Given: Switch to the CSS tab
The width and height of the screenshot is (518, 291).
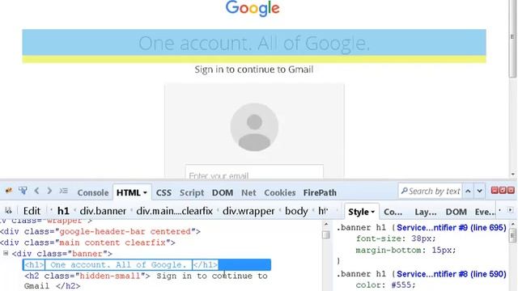Looking at the screenshot, I should click(163, 192).
